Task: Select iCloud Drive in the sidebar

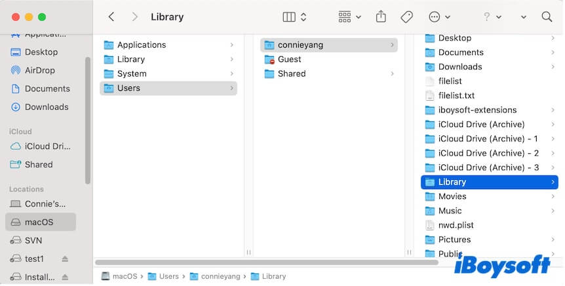Action: [47, 146]
